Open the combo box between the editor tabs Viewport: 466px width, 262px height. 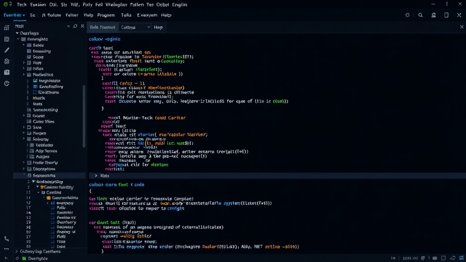[135, 27]
